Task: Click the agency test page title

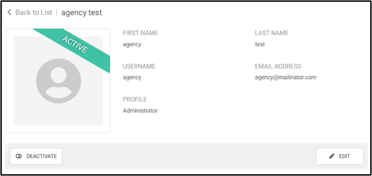Action: click(81, 13)
